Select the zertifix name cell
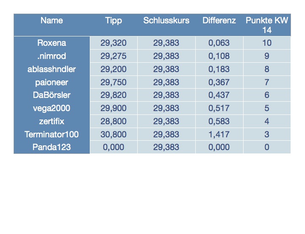The width and height of the screenshot is (305, 234). 52,121
